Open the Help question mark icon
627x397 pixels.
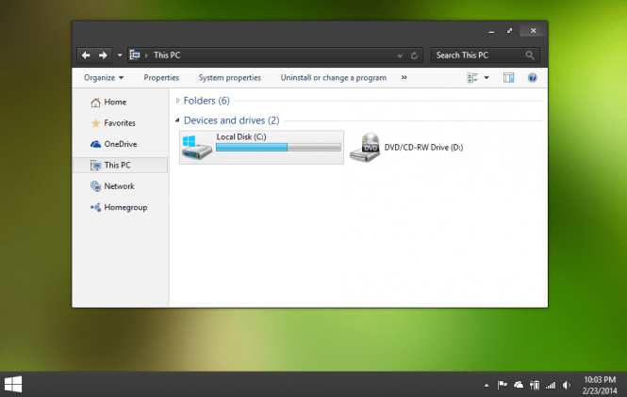(x=532, y=78)
